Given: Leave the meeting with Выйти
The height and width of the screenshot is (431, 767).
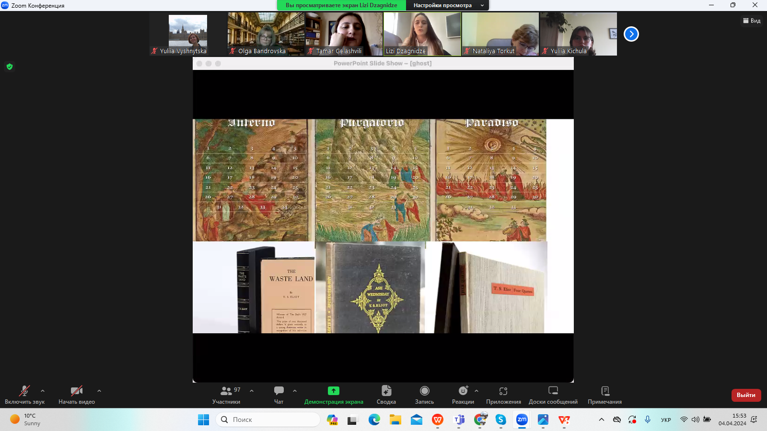Looking at the screenshot, I should pyautogui.click(x=746, y=395).
